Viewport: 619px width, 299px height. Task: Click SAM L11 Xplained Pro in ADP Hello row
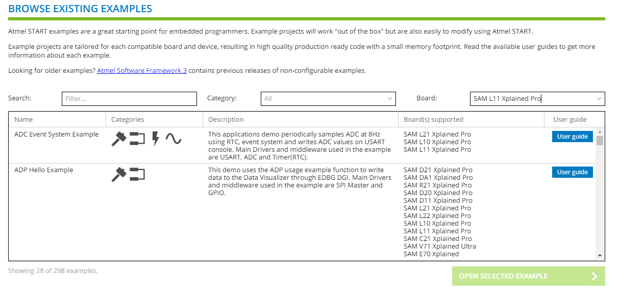click(437, 231)
